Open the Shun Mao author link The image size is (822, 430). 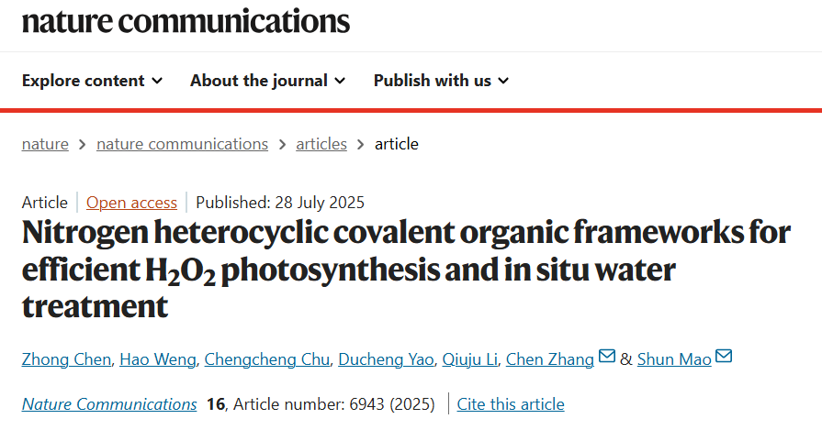pos(674,359)
